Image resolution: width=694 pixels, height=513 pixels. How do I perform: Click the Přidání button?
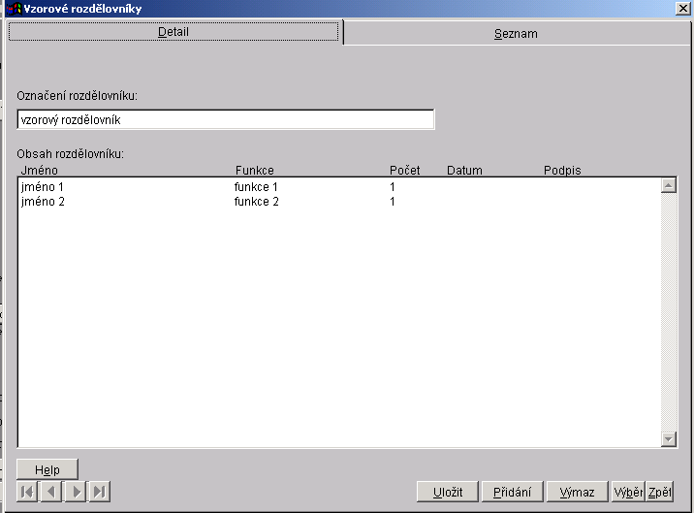click(x=512, y=492)
